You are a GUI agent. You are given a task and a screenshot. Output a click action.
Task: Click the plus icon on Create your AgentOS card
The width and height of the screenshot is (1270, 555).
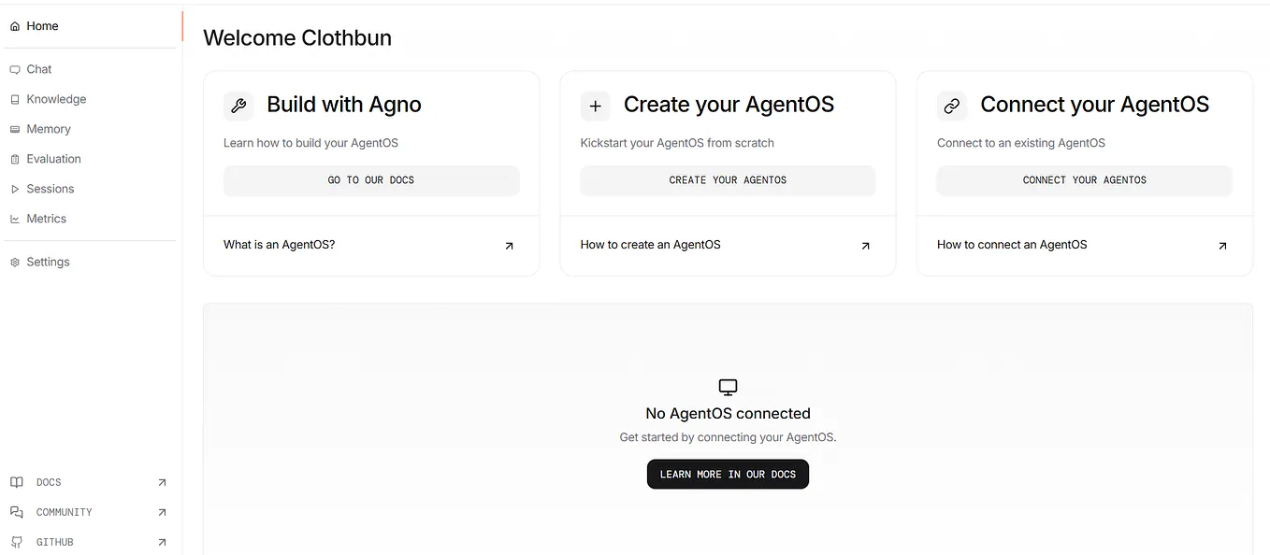pos(596,106)
